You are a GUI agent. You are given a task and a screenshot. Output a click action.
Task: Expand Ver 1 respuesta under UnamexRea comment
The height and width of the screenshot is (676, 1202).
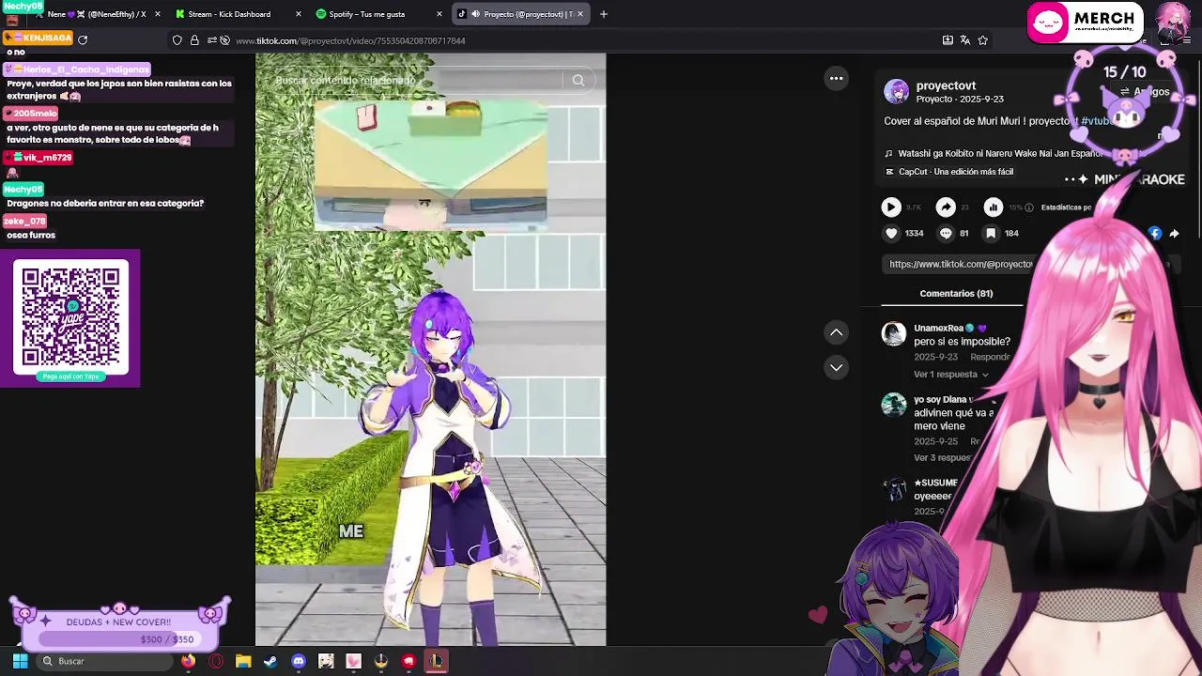point(950,374)
